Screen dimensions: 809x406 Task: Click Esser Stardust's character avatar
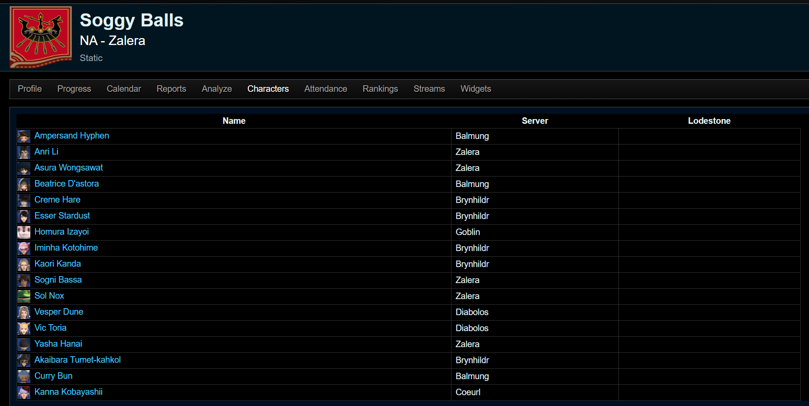coord(24,216)
